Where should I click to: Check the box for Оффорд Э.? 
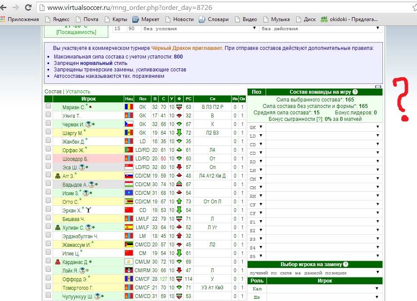(x=48, y=278)
